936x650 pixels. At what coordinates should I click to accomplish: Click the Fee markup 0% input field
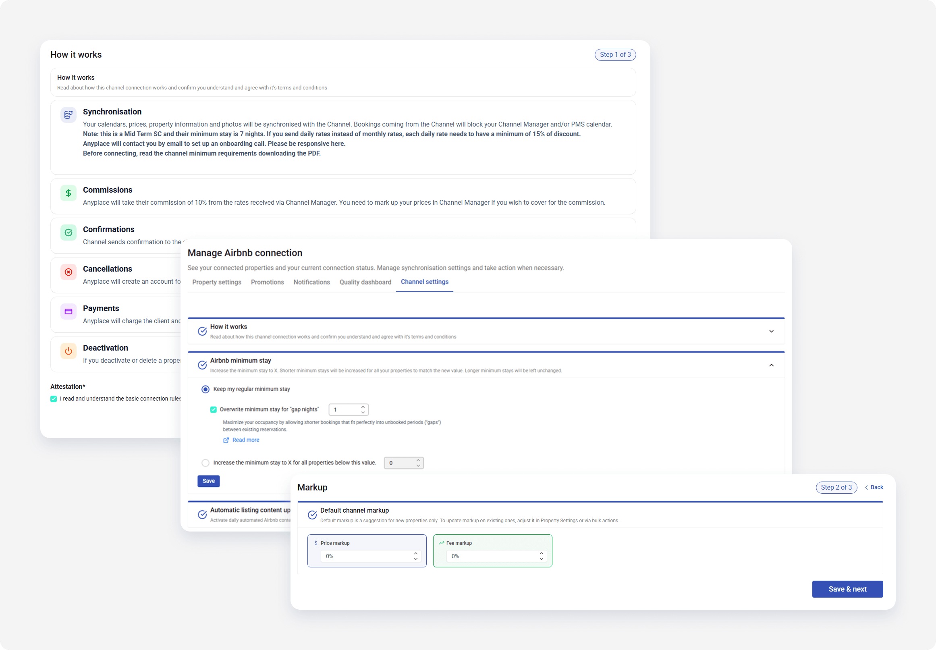(496, 556)
